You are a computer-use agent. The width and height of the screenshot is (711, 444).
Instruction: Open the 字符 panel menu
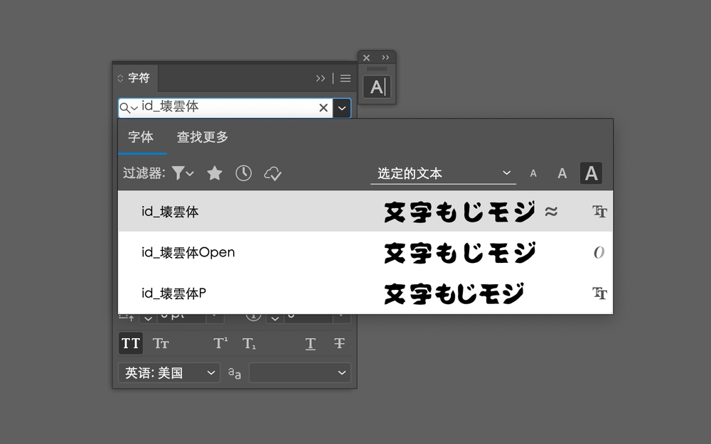pos(346,78)
